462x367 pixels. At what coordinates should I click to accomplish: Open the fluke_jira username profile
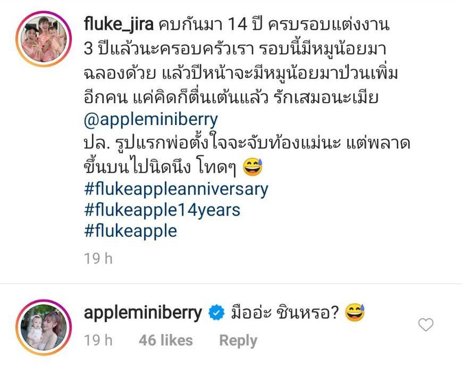tap(119, 23)
